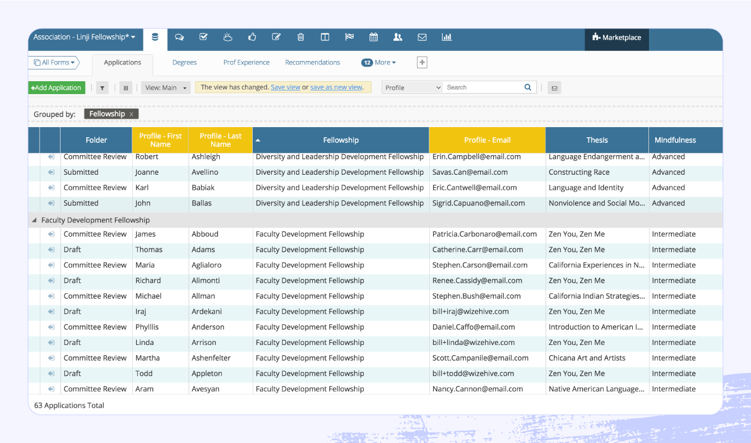The height and width of the screenshot is (443, 751).
Task: Open the envelope mail icon in top toolbar
Action: 422,36
